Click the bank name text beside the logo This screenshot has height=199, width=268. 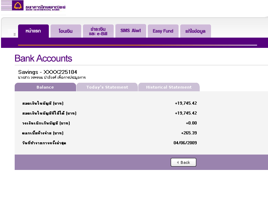(x=45, y=8)
